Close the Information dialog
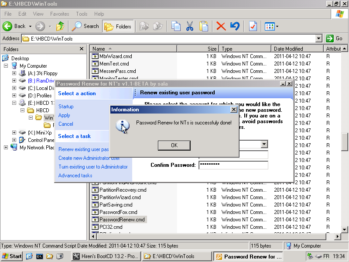Viewport: 349px width, 262px height. coord(234,110)
